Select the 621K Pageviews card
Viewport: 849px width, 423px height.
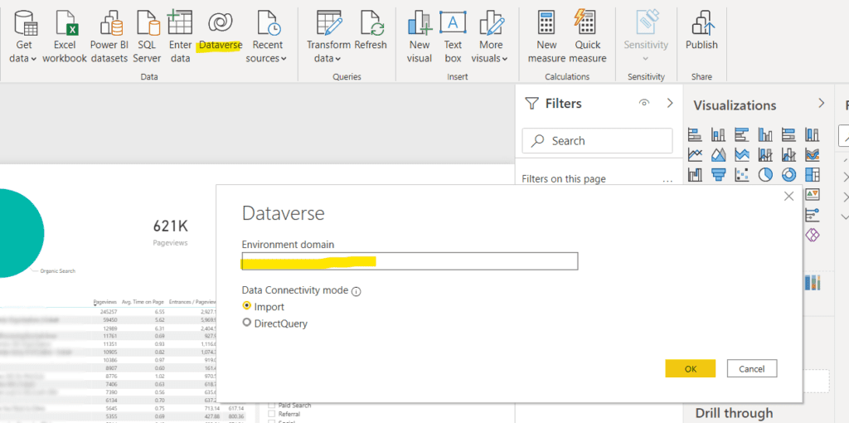click(x=170, y=231)
